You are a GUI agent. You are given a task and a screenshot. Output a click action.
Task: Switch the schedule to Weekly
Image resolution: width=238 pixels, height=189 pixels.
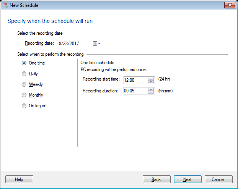point(24,84)
